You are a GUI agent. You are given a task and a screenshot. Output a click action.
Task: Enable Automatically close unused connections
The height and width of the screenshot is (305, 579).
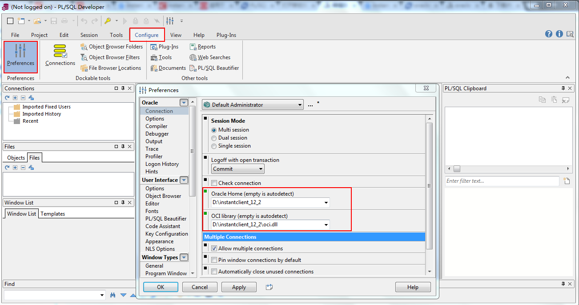point(214,272)
